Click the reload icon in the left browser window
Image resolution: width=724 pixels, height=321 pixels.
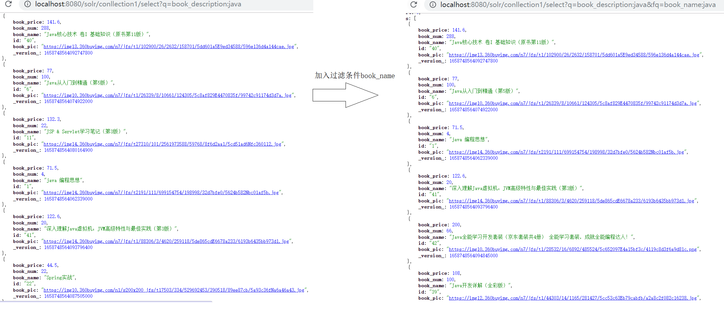point(9,4)
